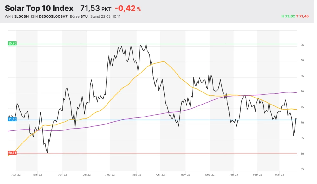The image size is (317, 184).
Task: Click the Dez '22 axis label
Action: (210, 174)
